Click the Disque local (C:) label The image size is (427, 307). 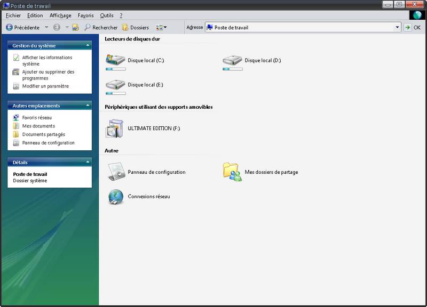(146, 60)
